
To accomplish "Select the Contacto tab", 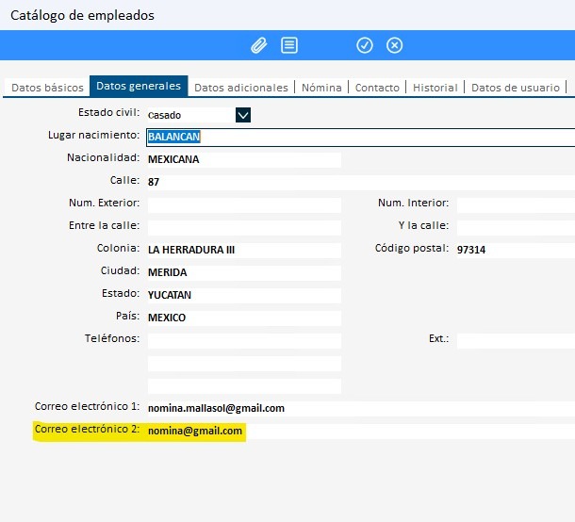I will tap(377, 88).
